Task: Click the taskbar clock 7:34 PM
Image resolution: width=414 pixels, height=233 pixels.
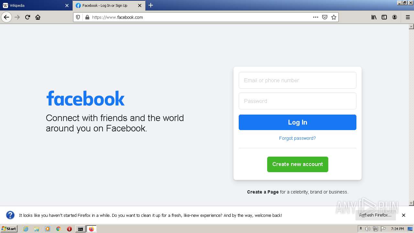Action: [397, 229]
